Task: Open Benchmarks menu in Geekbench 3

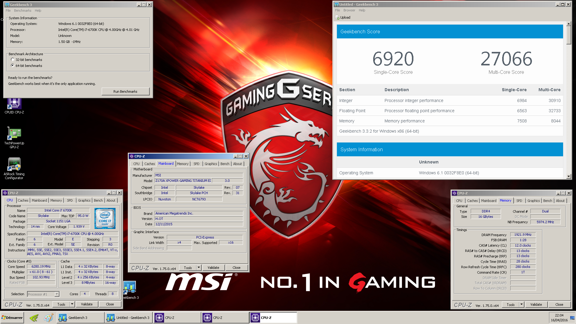Action: pyautogui.click(x=22, y=10)
